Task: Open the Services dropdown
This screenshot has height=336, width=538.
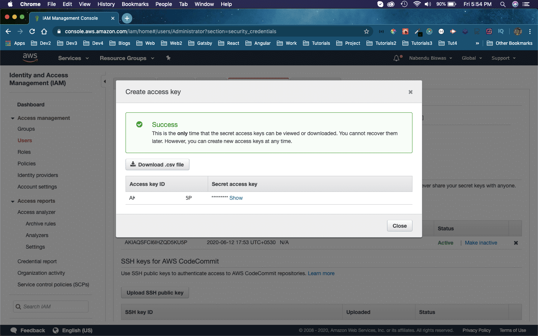Action: [x=74, y=58]
